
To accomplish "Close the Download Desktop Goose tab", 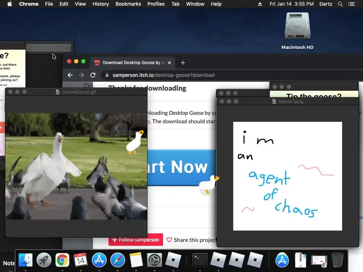I will click(x=169, y=63).
